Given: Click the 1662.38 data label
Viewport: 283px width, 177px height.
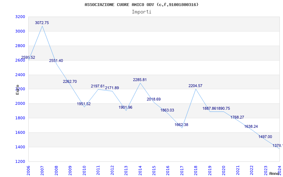Looking at the screenshot, I should tap(181, 125).
